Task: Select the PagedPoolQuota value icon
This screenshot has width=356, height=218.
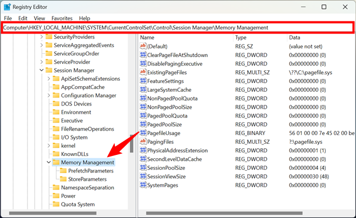Action: pos(143,115)
